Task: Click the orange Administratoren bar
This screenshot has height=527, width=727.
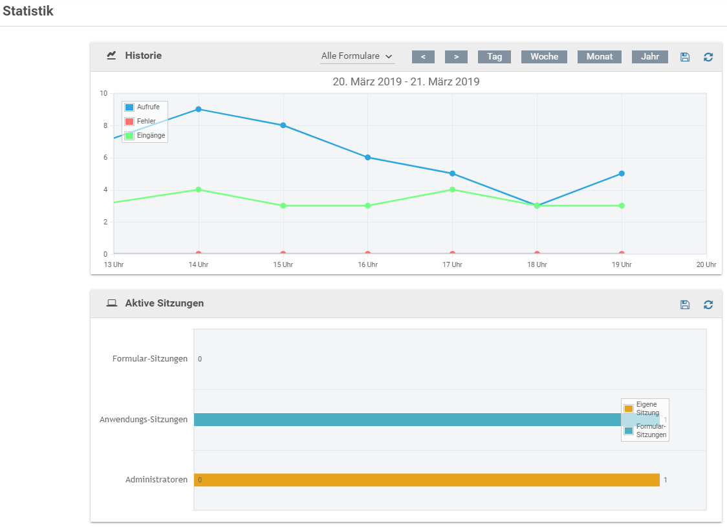Action: 426,480
